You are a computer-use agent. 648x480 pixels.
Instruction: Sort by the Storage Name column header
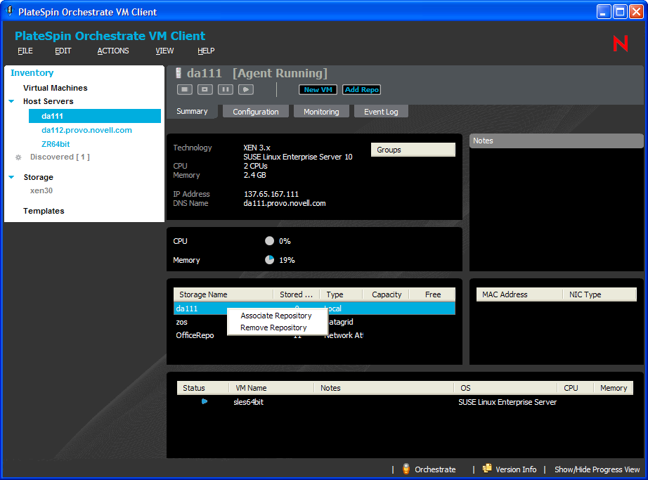(223, 294)
